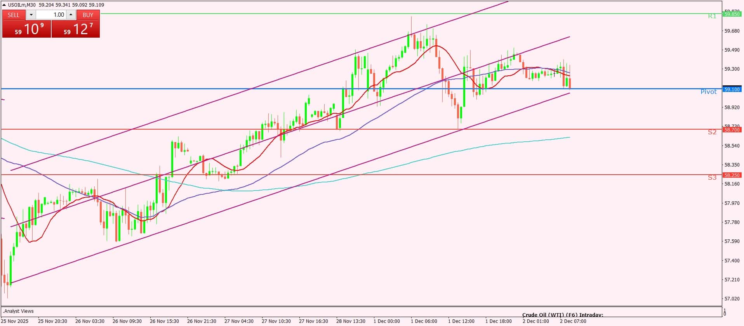Click the 26 Nov 21:30 time label

[x=202, y=321]
